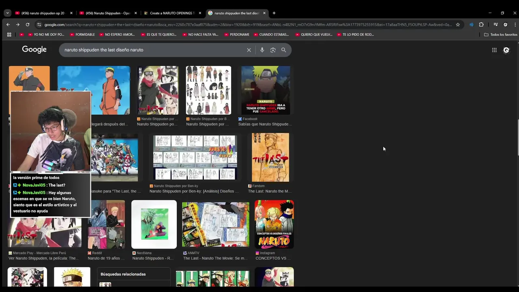
Task: Click the google.com address bar URL
Action: 248,24
